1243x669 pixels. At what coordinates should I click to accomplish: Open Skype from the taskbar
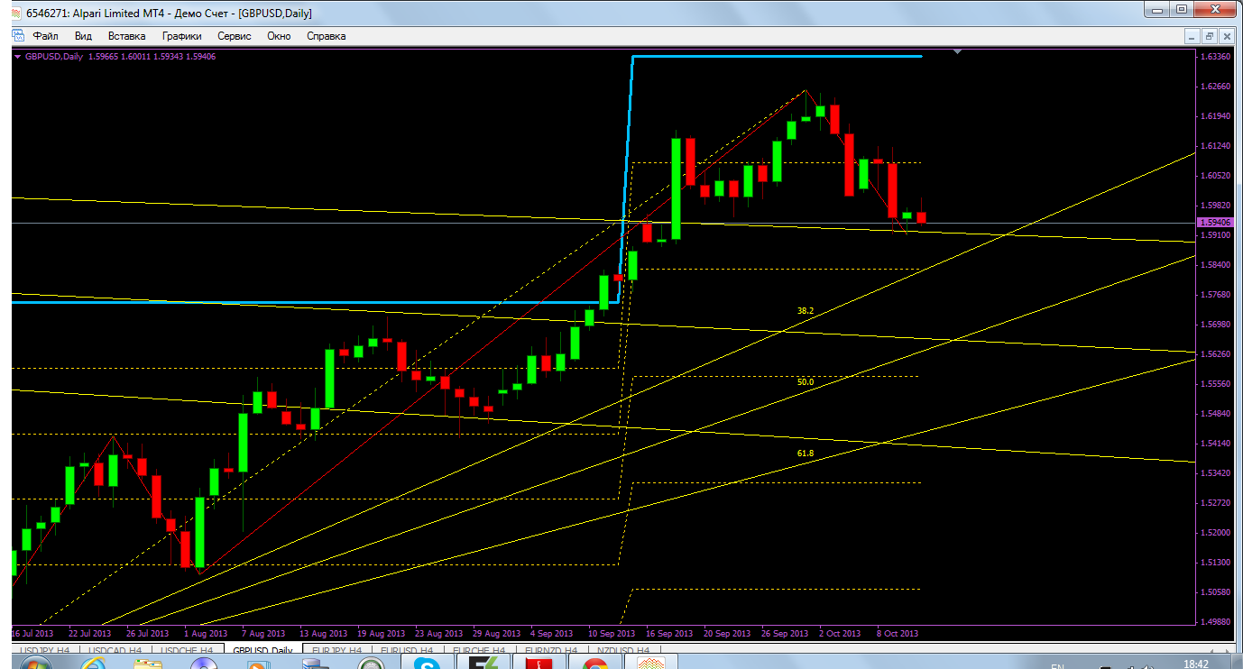coord(427,664)
